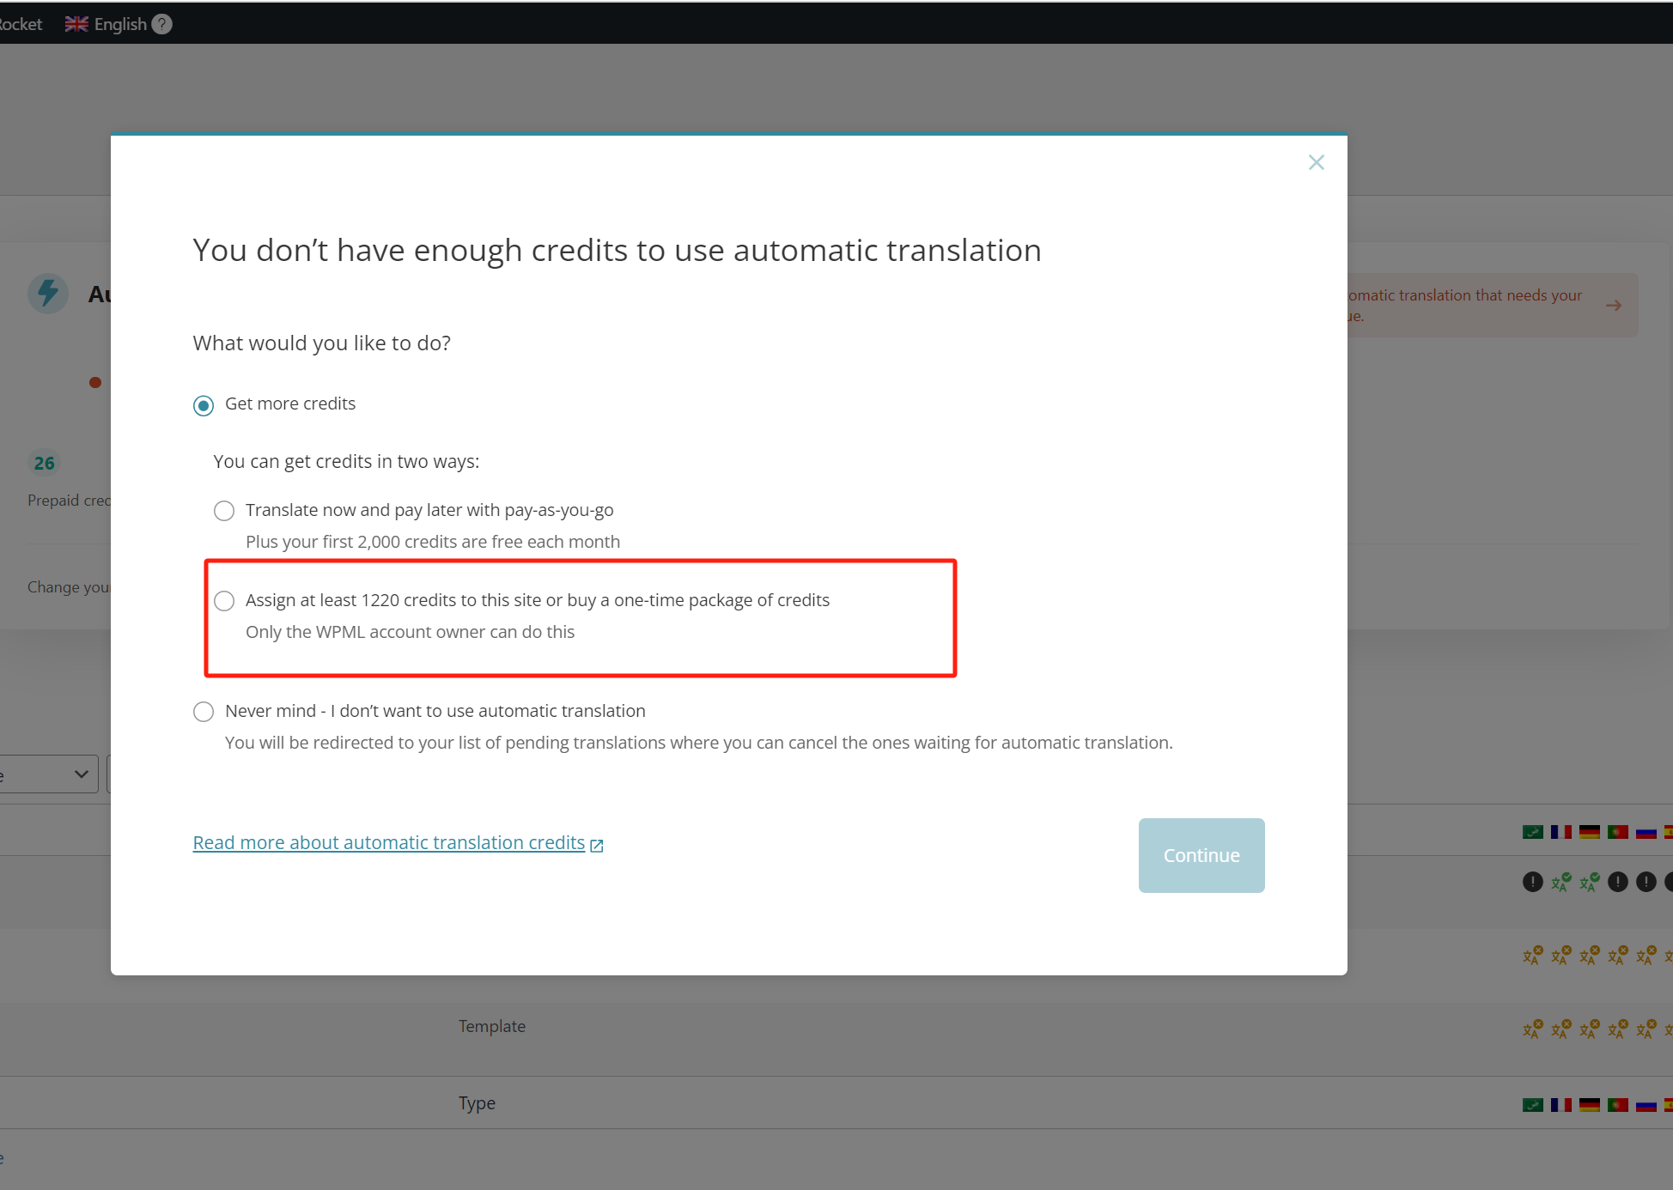1673x1190 pixels.
Task: Click the Template column label
Action: coord(491,1026)
